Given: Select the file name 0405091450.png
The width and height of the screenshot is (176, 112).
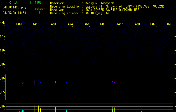Looking at the screenshot, I should 14,7.
